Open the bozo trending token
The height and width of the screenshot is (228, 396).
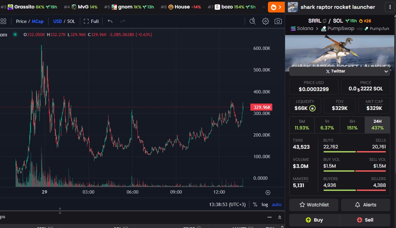click(232, 7)
